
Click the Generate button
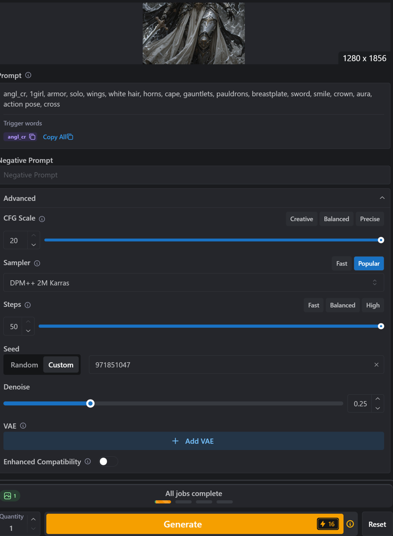[x=183, y=524]
